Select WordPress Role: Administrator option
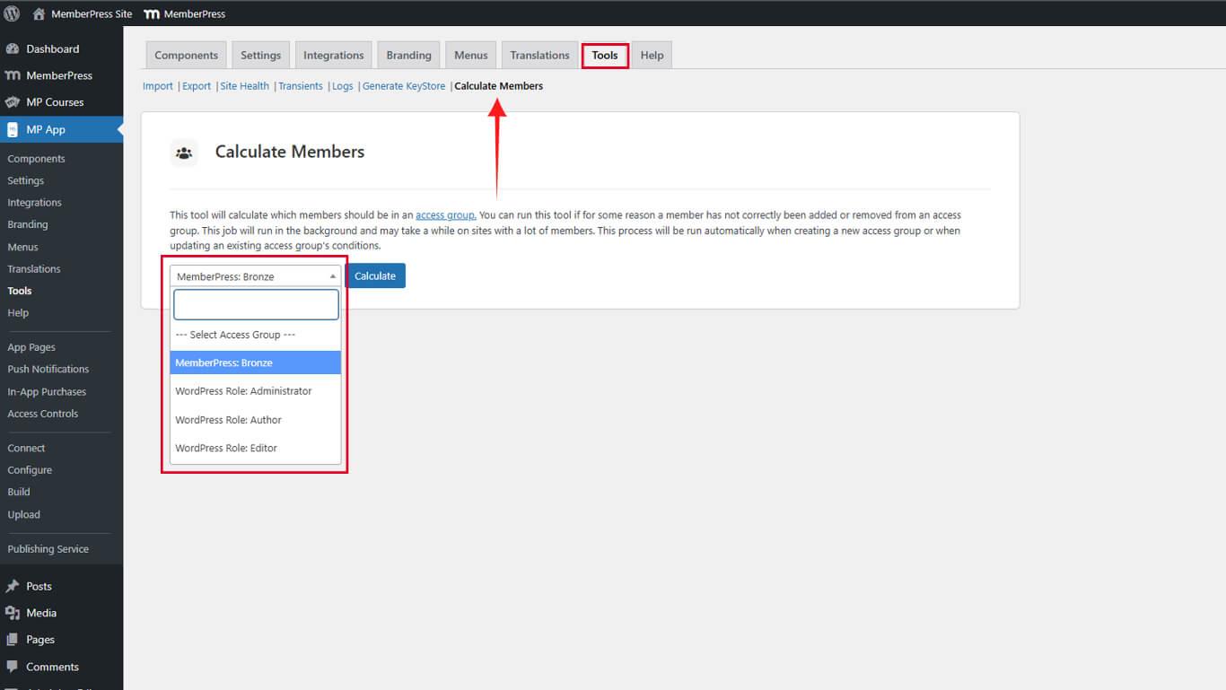Screen dimensions: 1226x690 click(243, 391)
